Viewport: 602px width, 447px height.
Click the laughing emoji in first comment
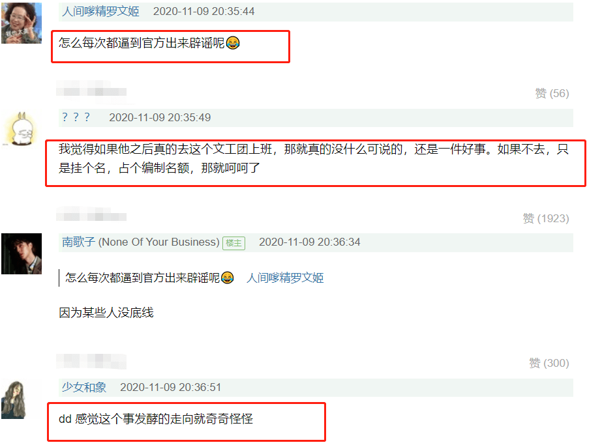click(x=233, y=42)
